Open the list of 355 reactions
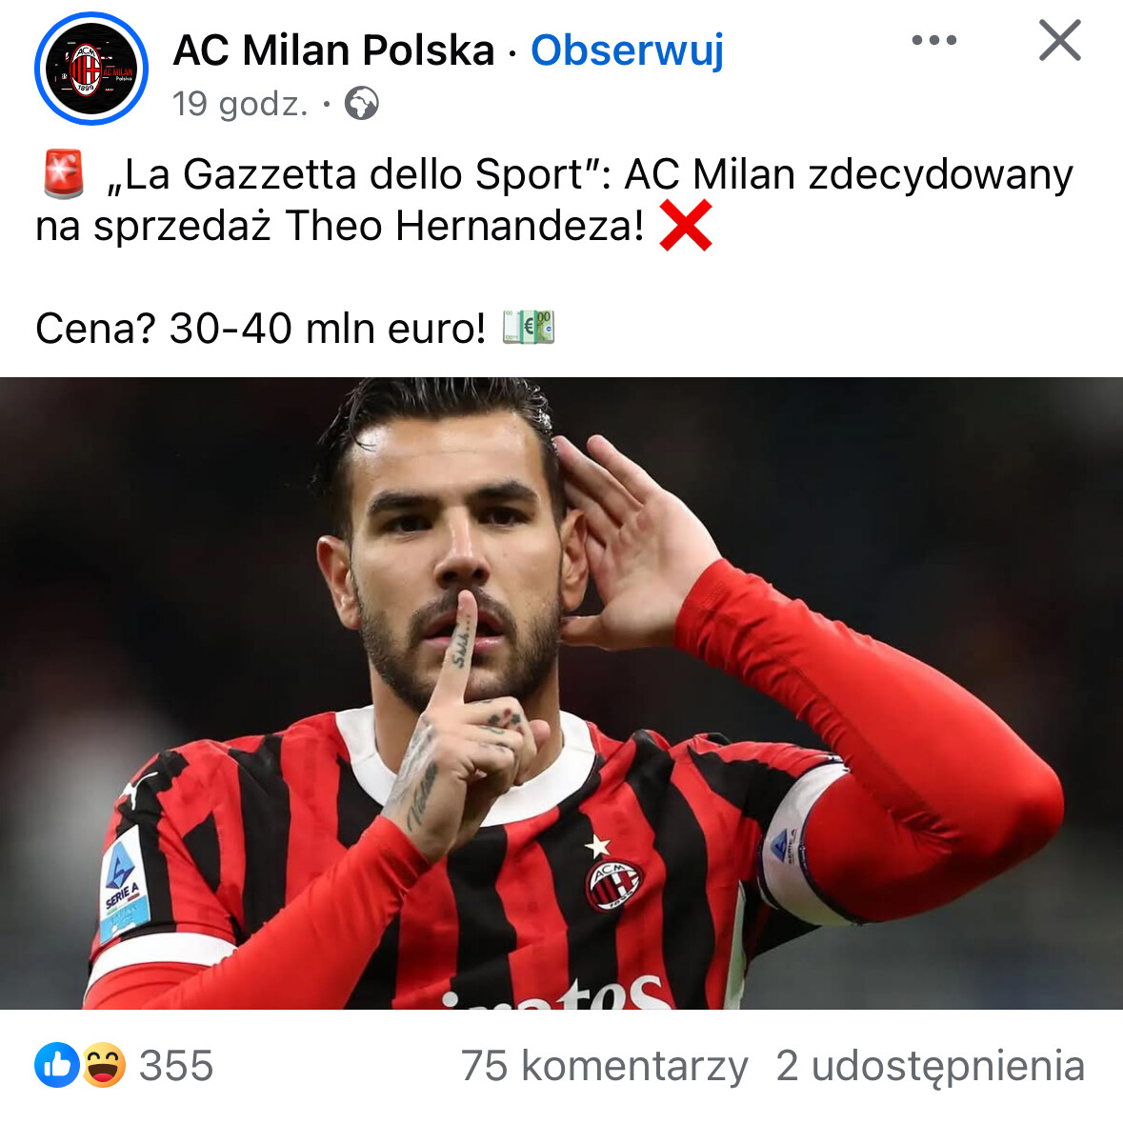The width and height of the screenshot is (1123, 1124). (176, 1065)
